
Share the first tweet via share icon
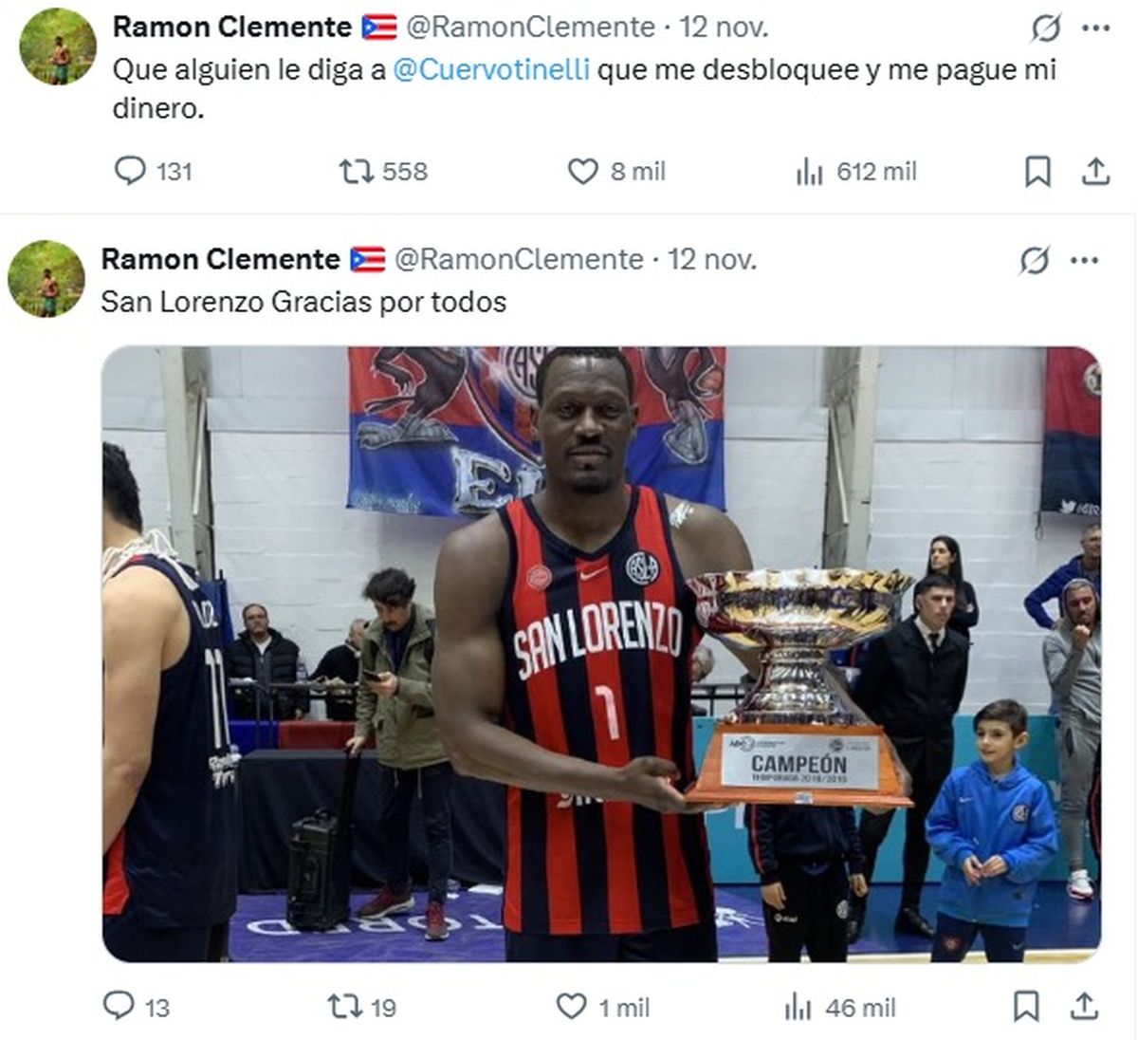pyautogui.click(x=1095, y=172)
